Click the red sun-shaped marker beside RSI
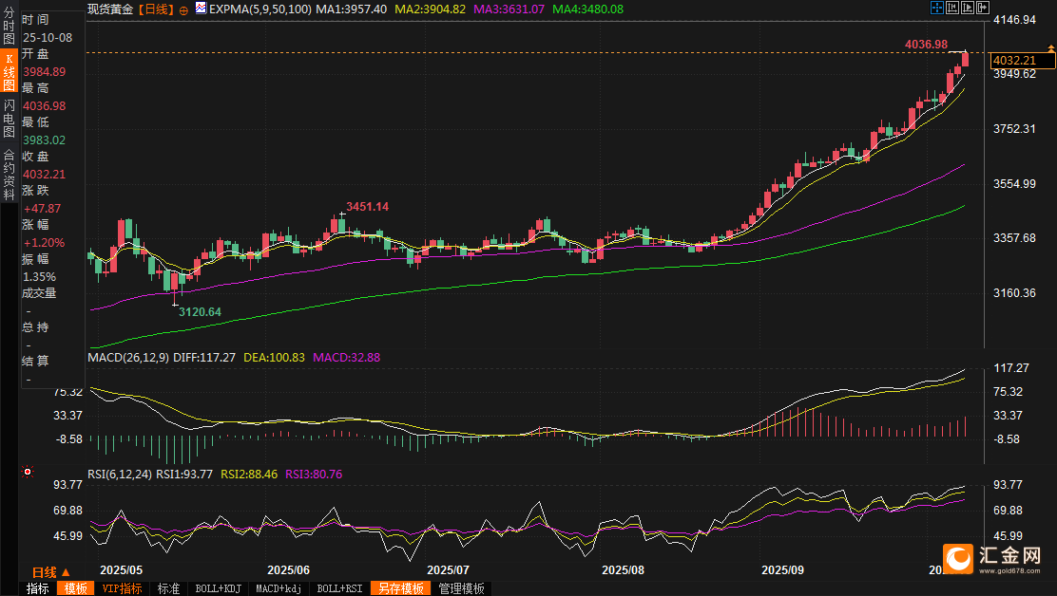This screenshot has height=596, width=1057. 28,472
